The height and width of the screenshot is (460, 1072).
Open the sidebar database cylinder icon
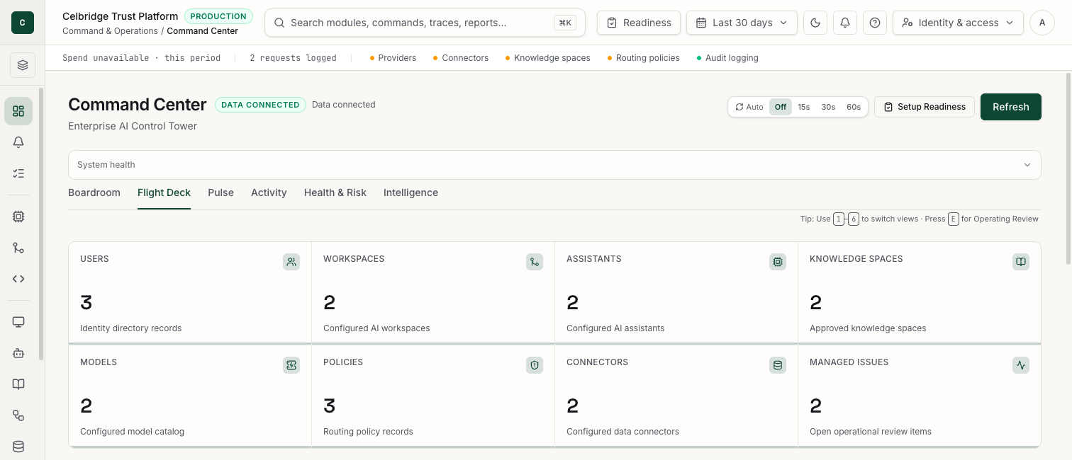pyautogui.click(x=18, y=447)
